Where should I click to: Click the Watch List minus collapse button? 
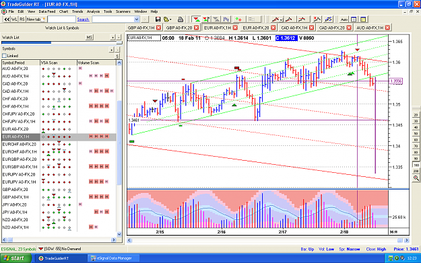119,37
